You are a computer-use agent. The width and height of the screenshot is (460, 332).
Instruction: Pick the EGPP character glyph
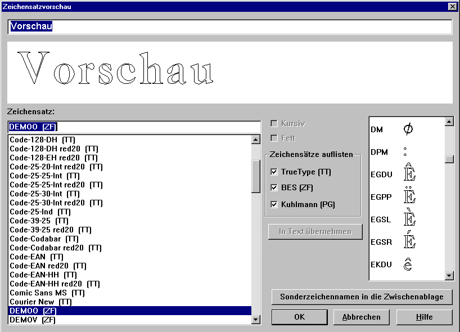pos(409,196)
